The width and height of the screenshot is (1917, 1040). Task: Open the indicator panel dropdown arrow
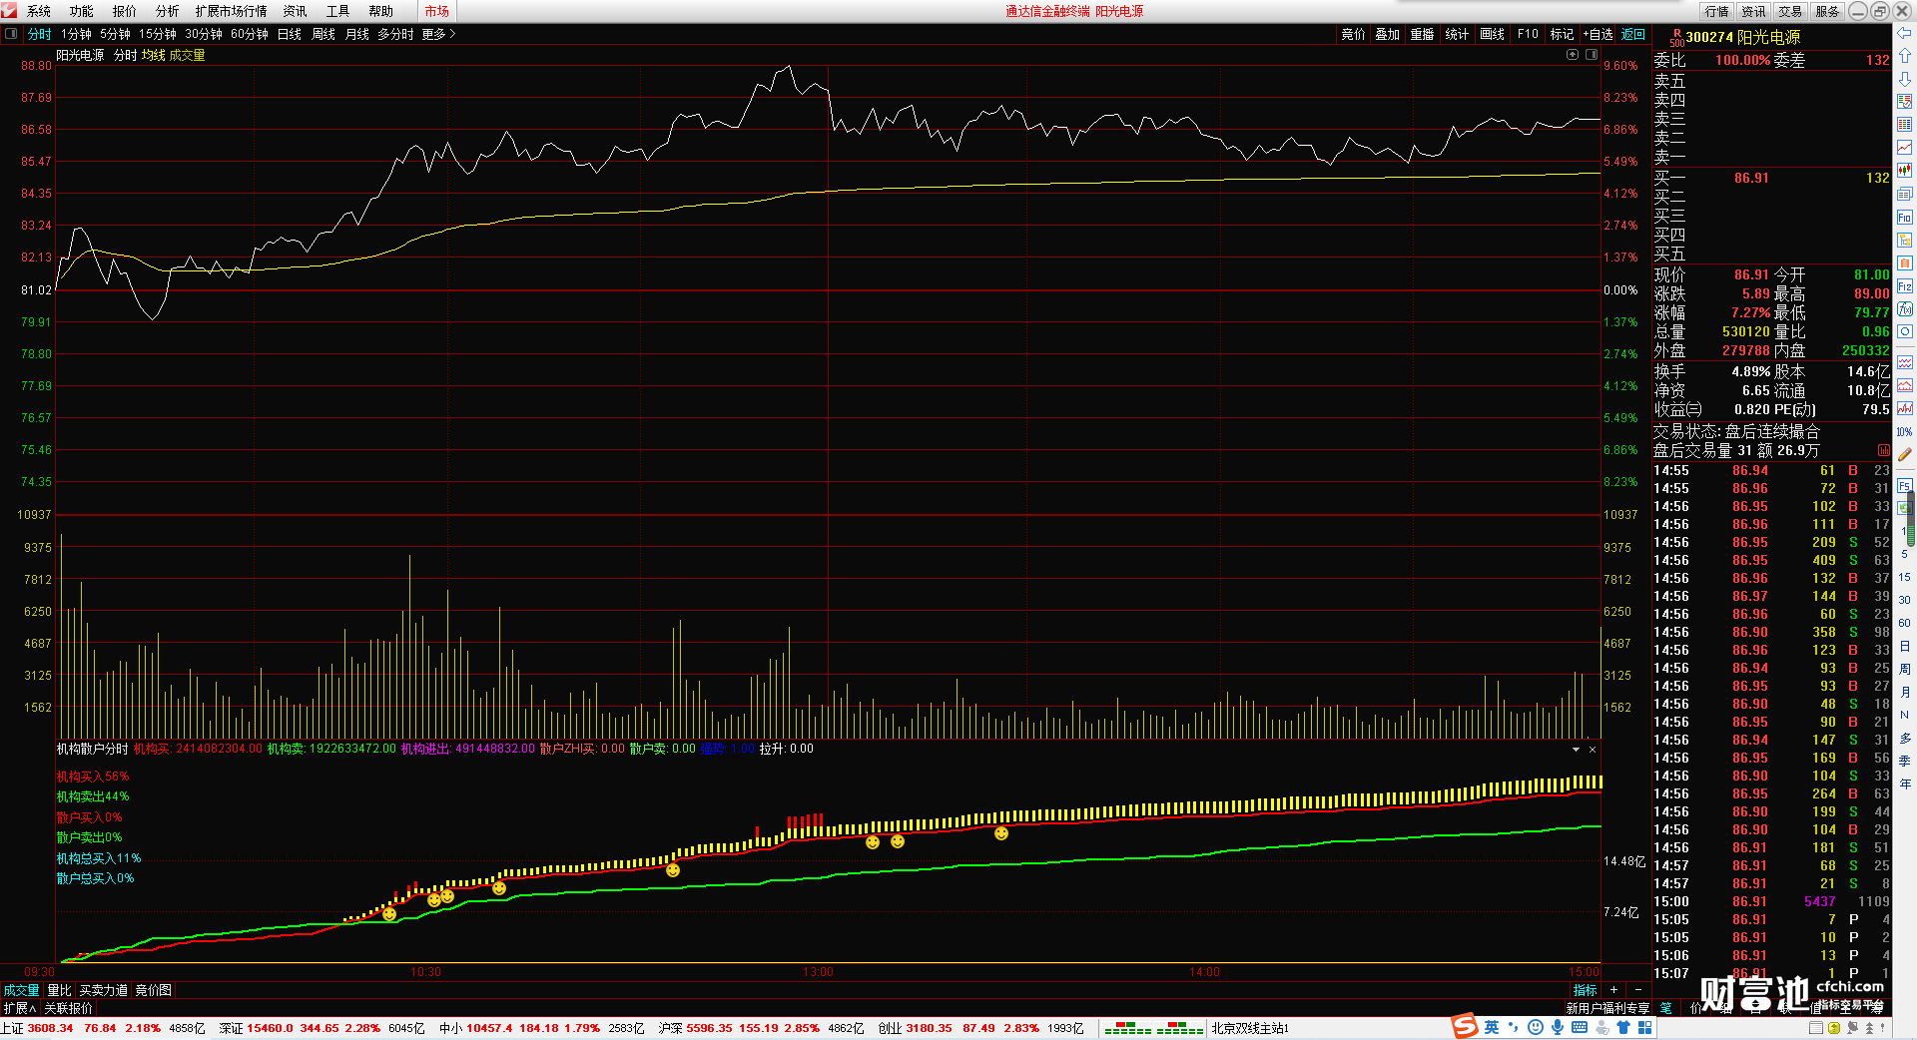[x=1577, y=749]
